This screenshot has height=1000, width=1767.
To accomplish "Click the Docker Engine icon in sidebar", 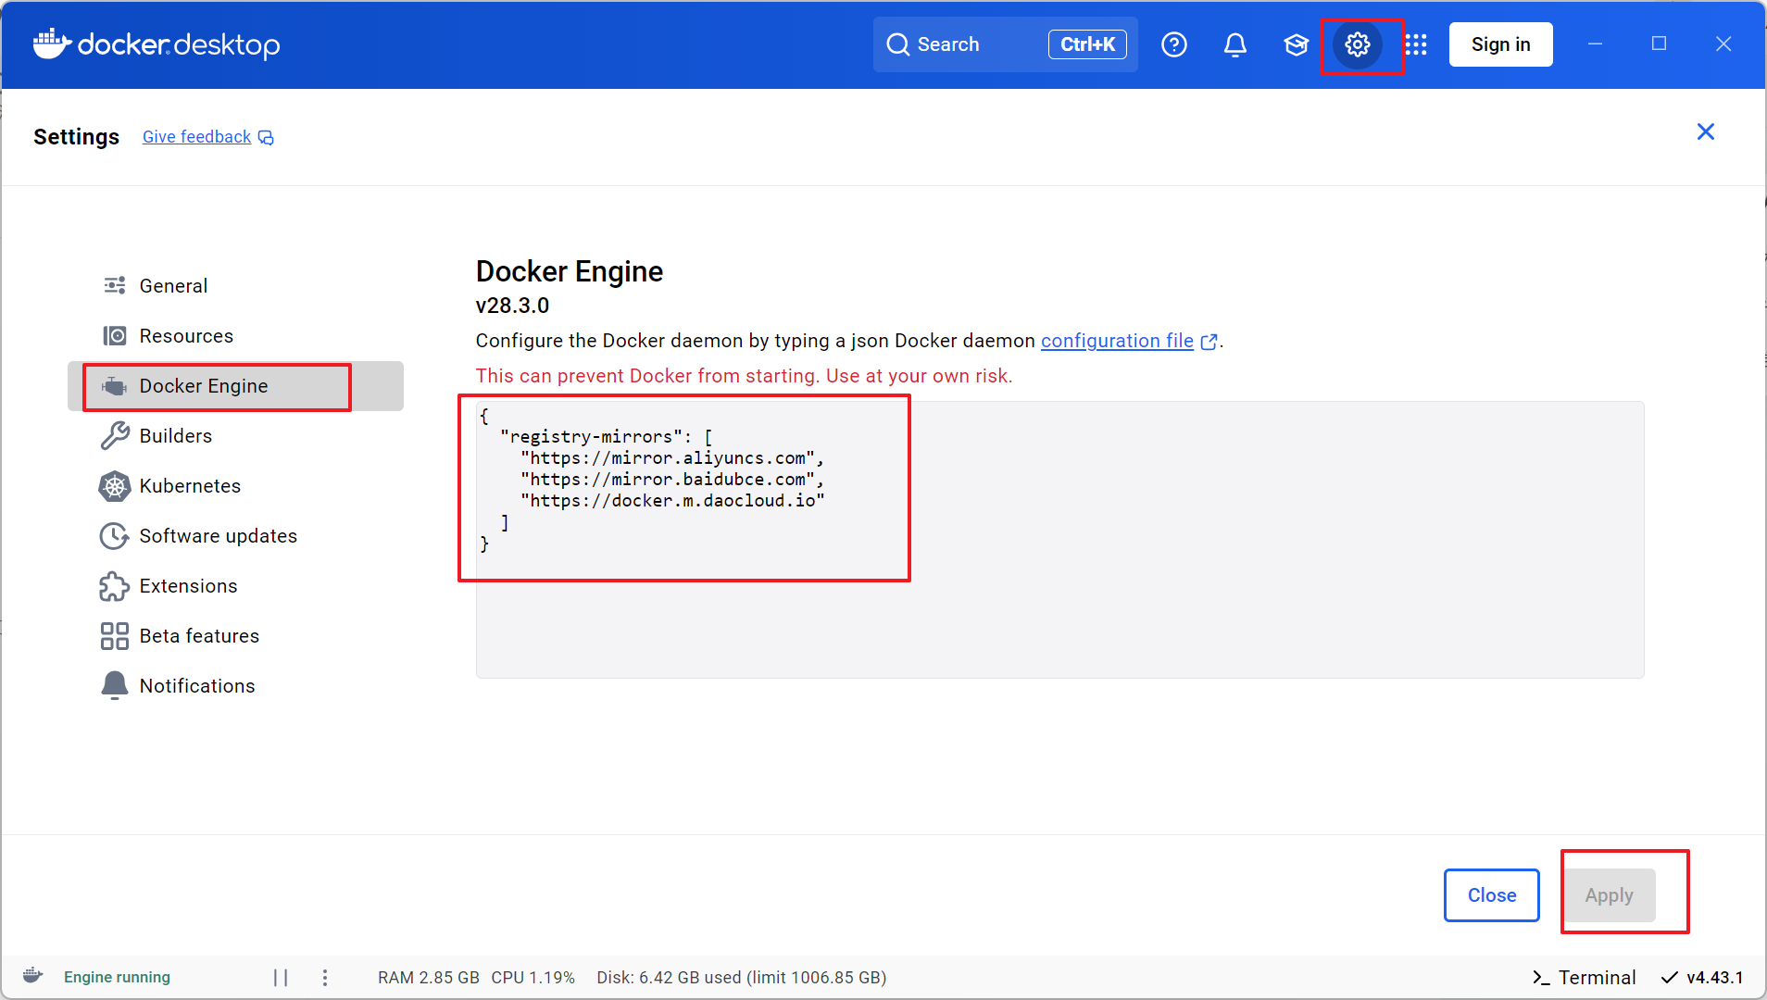I will click(x=115, y=386).
